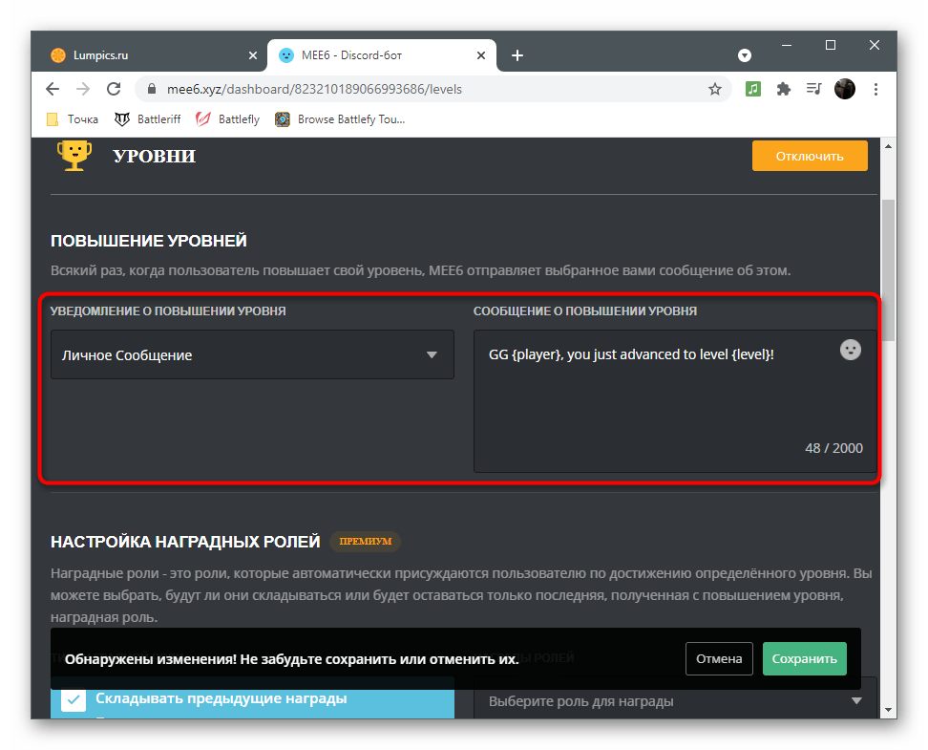Screen dimensions: 928x750
Task: Open the Battlefly bookmark
Action: point(227,119)
